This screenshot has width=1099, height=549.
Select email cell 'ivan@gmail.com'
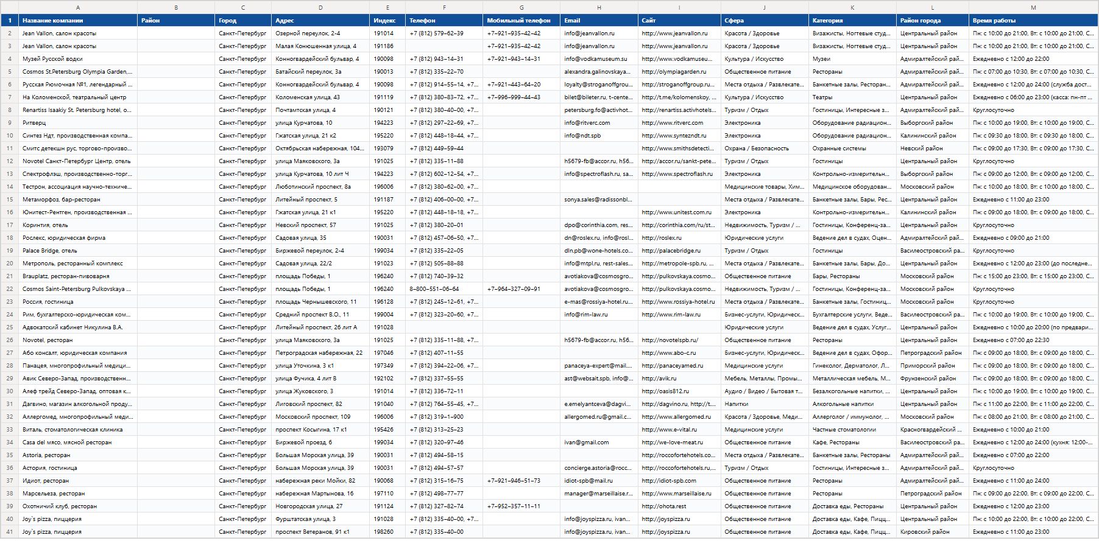tap(599, 442)
